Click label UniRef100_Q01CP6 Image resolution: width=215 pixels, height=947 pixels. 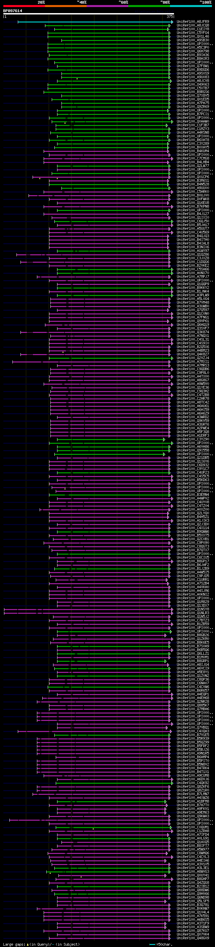click(193, 177)
